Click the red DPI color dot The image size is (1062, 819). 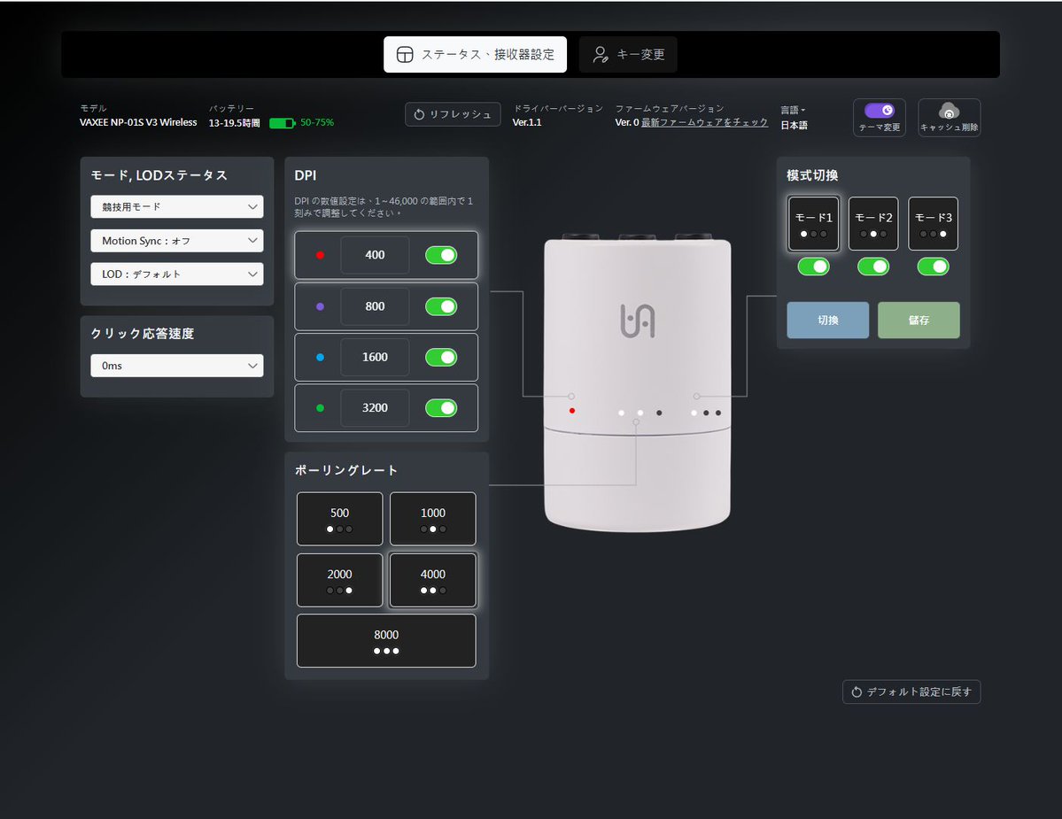[x=321, y=255]
